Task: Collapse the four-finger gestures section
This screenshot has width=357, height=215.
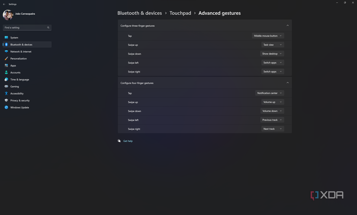Action: tap(287, 83)
